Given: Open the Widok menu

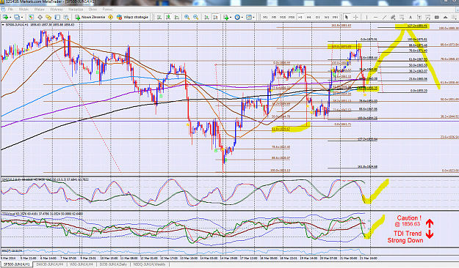Looking at the screenshot, I should pyautogui.click(x=24, y=10).
